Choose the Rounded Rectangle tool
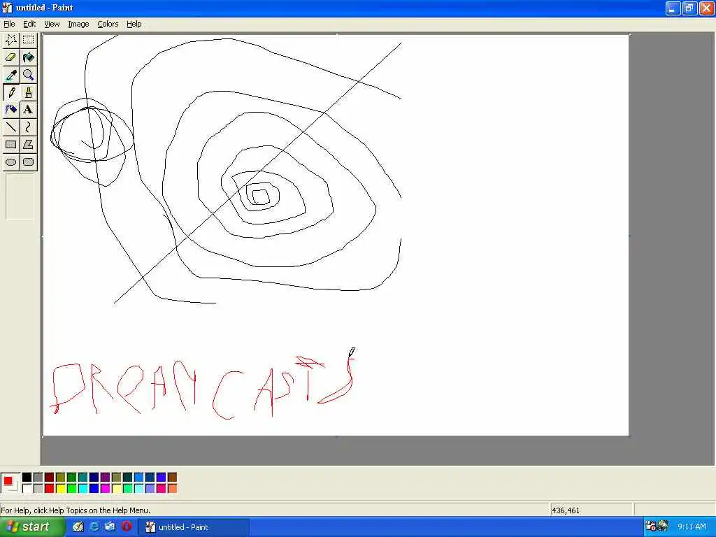This screenshot has width=716, height=537. [28, 162]
